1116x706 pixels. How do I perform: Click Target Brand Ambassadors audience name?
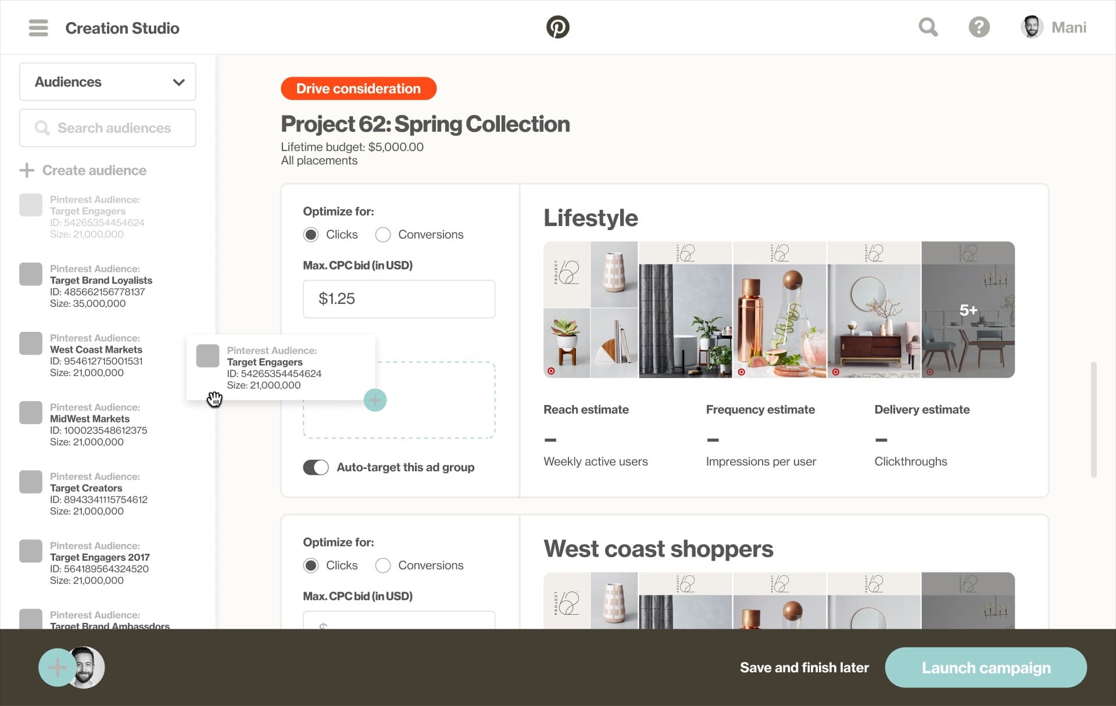pyautogui.click(x=110, y=625)
